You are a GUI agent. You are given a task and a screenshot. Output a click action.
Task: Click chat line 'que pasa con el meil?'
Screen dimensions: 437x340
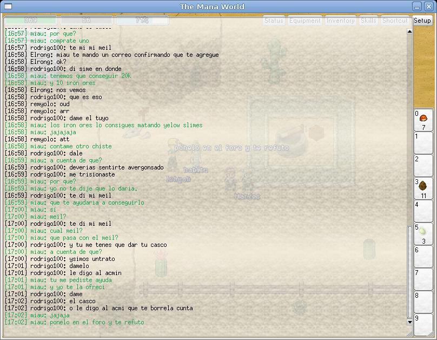click(61, 238)
